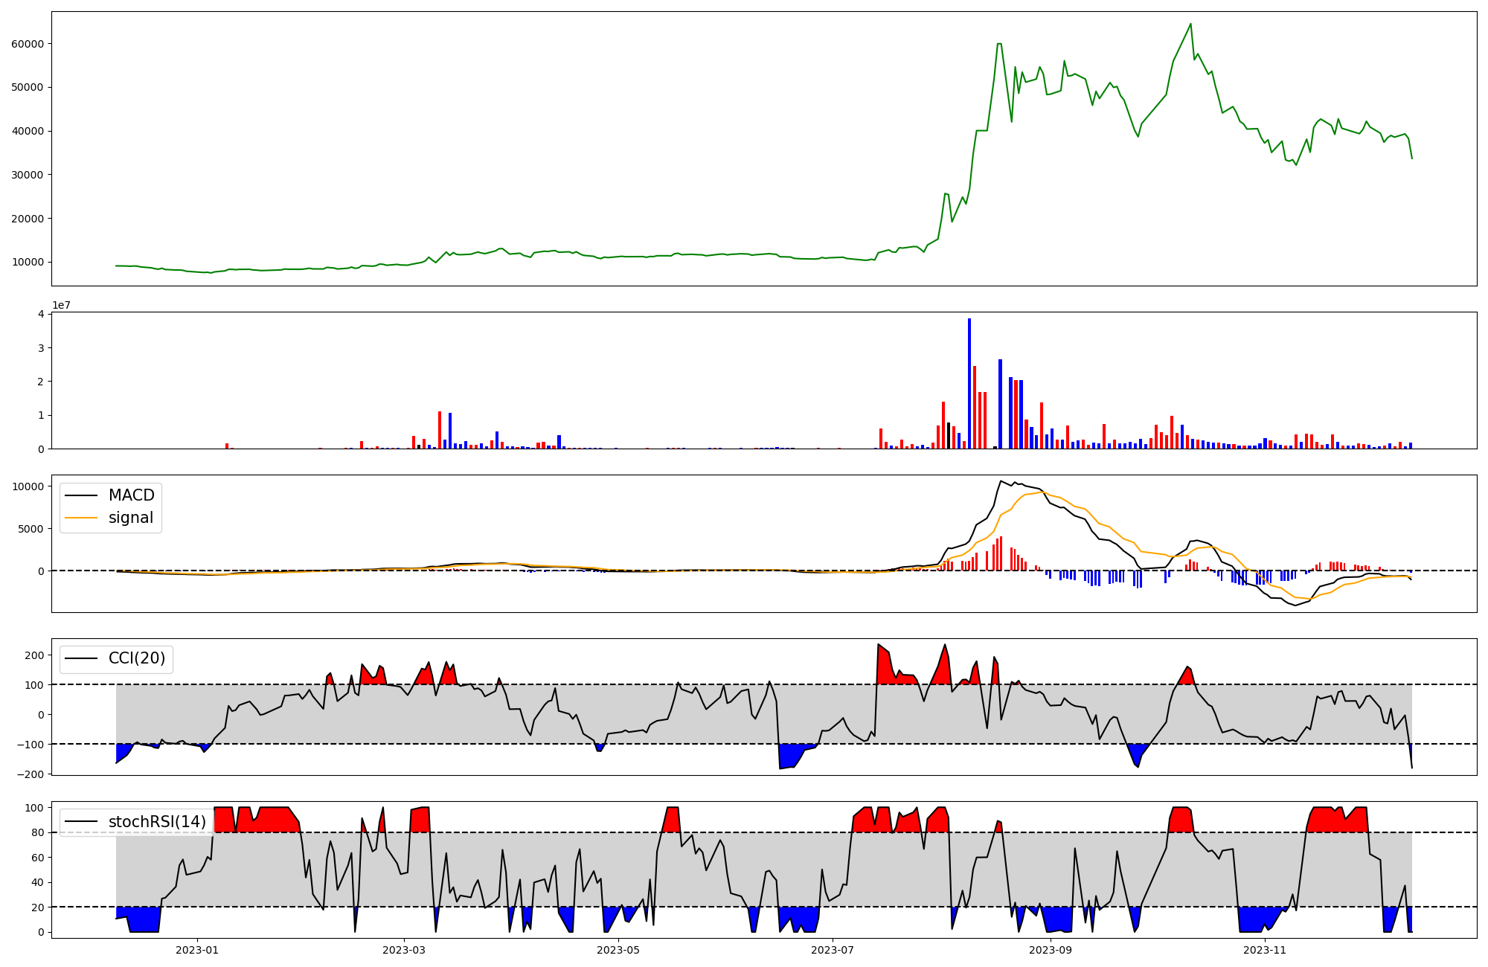Click the 2023-07 x-axis date label
1488x967 pixels.
tap(833, 950)
